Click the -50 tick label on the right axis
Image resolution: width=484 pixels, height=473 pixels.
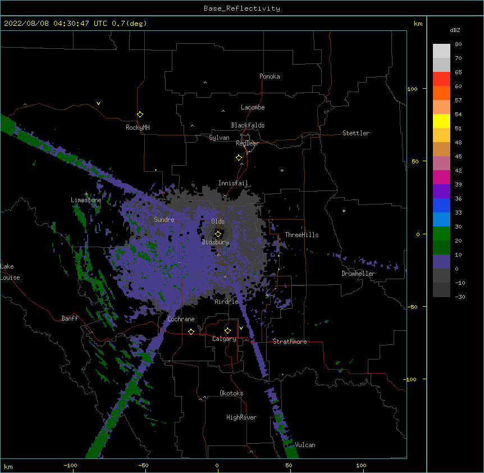(x=412, y=307)
